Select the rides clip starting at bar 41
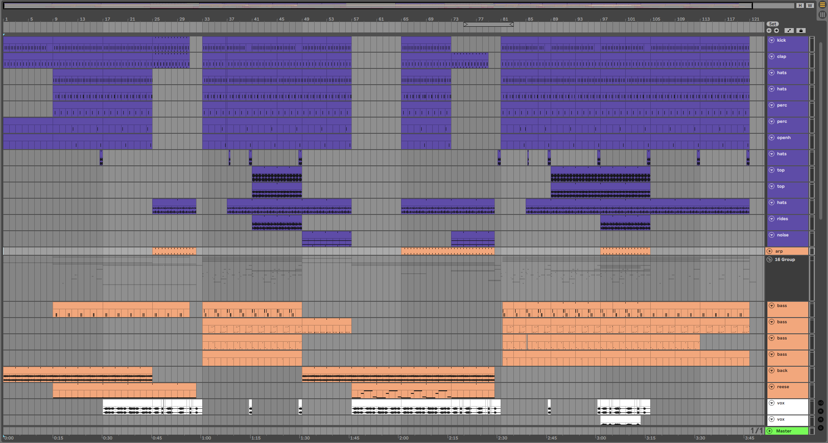The image size is (828, 443). coord(277,222)
